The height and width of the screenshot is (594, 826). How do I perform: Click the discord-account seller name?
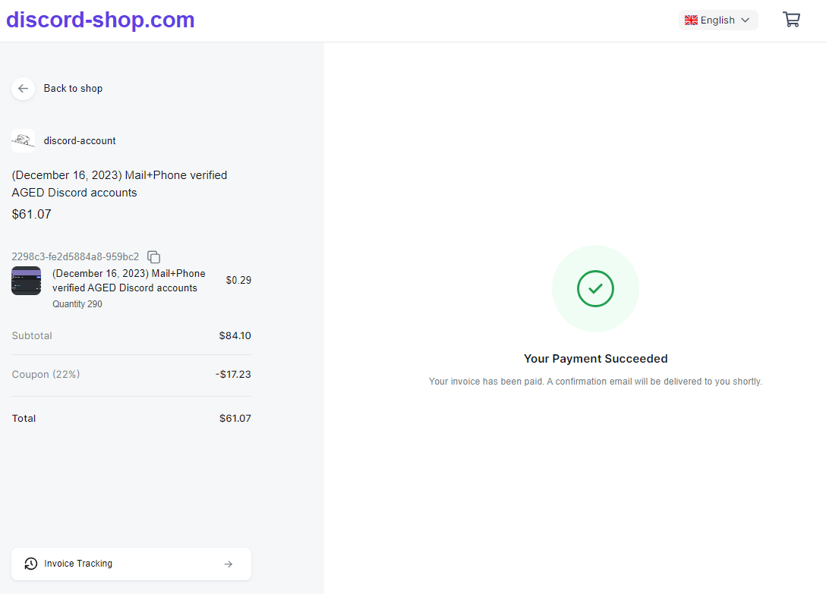click(x=80, y=140)
